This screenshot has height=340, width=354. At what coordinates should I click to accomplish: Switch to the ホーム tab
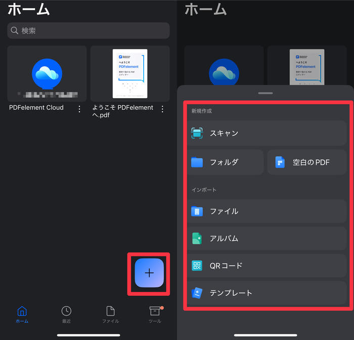pyautogui.click(x=22, y=314)
